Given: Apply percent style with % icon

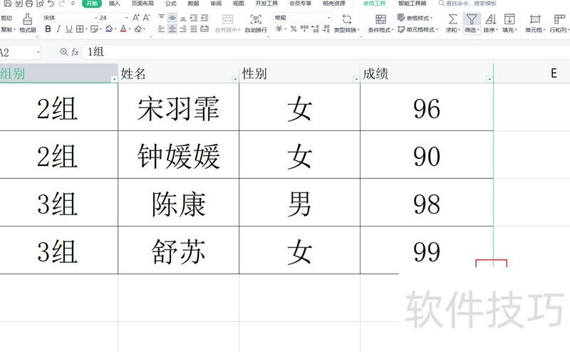Looking at the screenshot, I should [x=294, y=29].
